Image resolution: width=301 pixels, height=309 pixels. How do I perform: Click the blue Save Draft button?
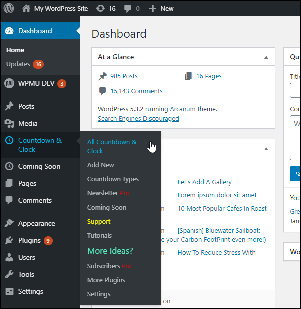tap(295, 174)
